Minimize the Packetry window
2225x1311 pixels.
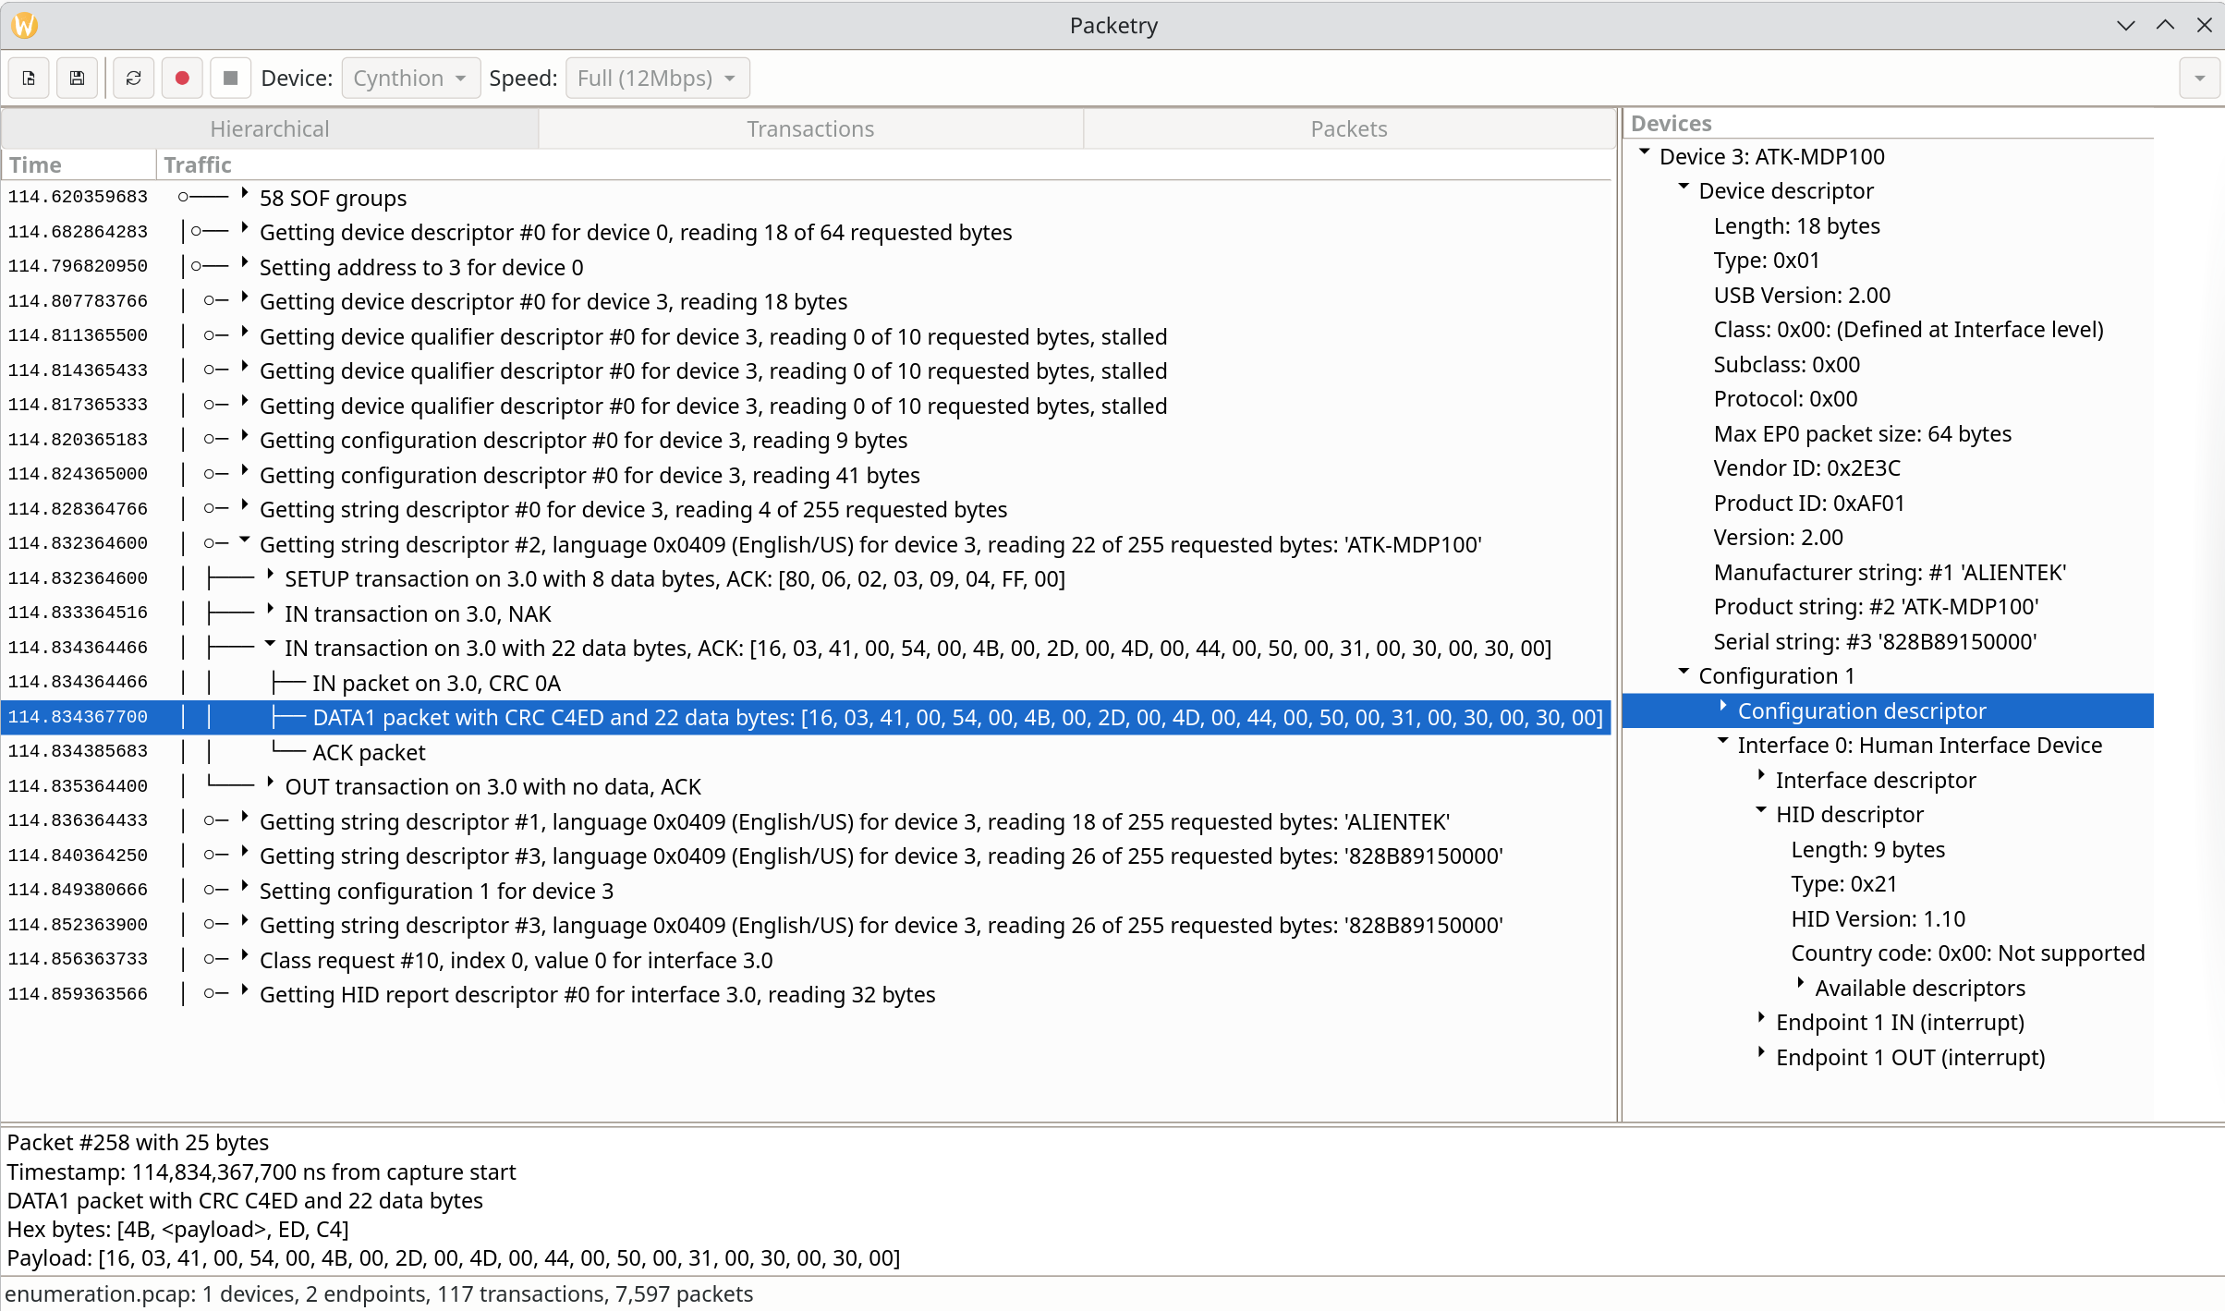click(x=2126, y=25)
